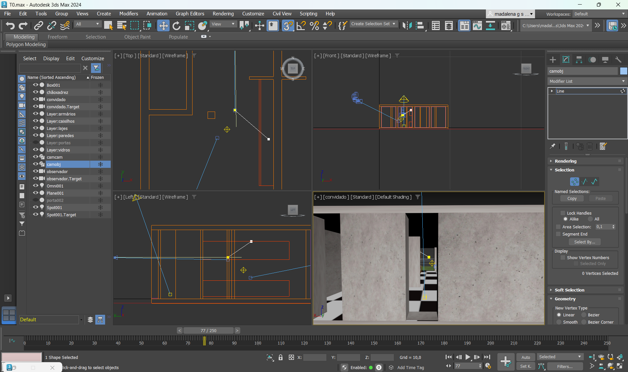Open the Mirror tool

pos(407,26)
